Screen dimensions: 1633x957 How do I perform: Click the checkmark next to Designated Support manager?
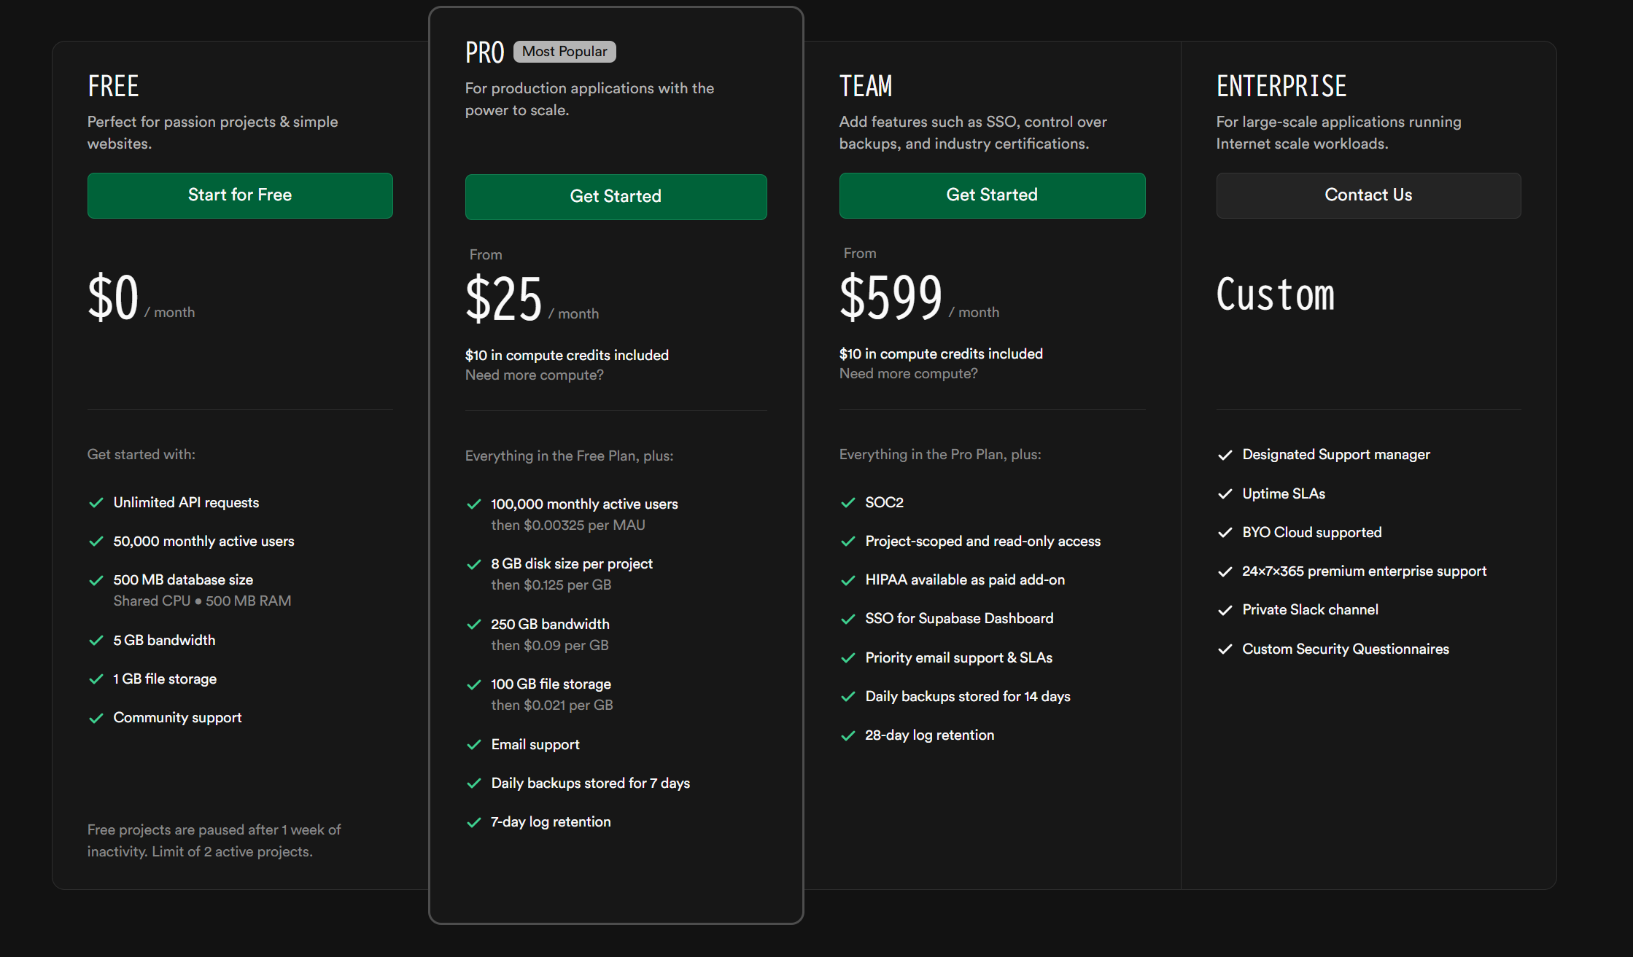pos(1225,455)
